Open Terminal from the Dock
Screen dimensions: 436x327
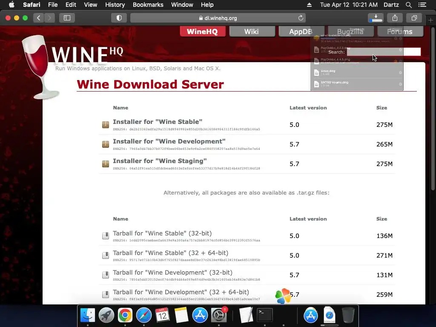point(265,316)
